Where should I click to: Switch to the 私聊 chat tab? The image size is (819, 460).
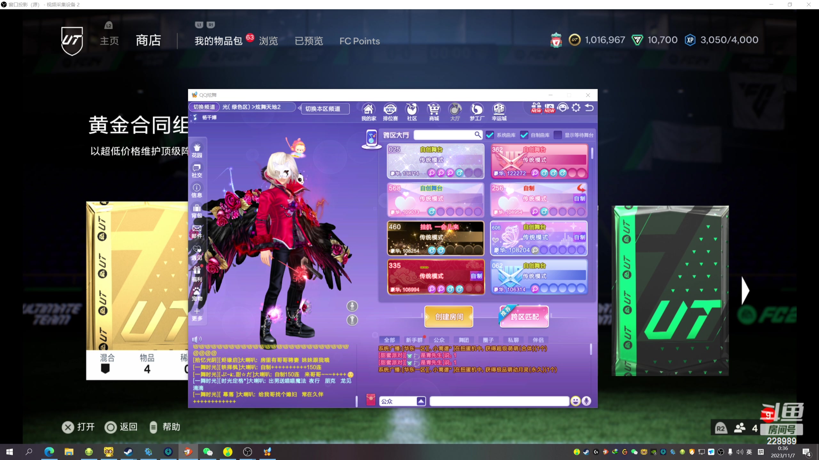click(x=513, y=340)
